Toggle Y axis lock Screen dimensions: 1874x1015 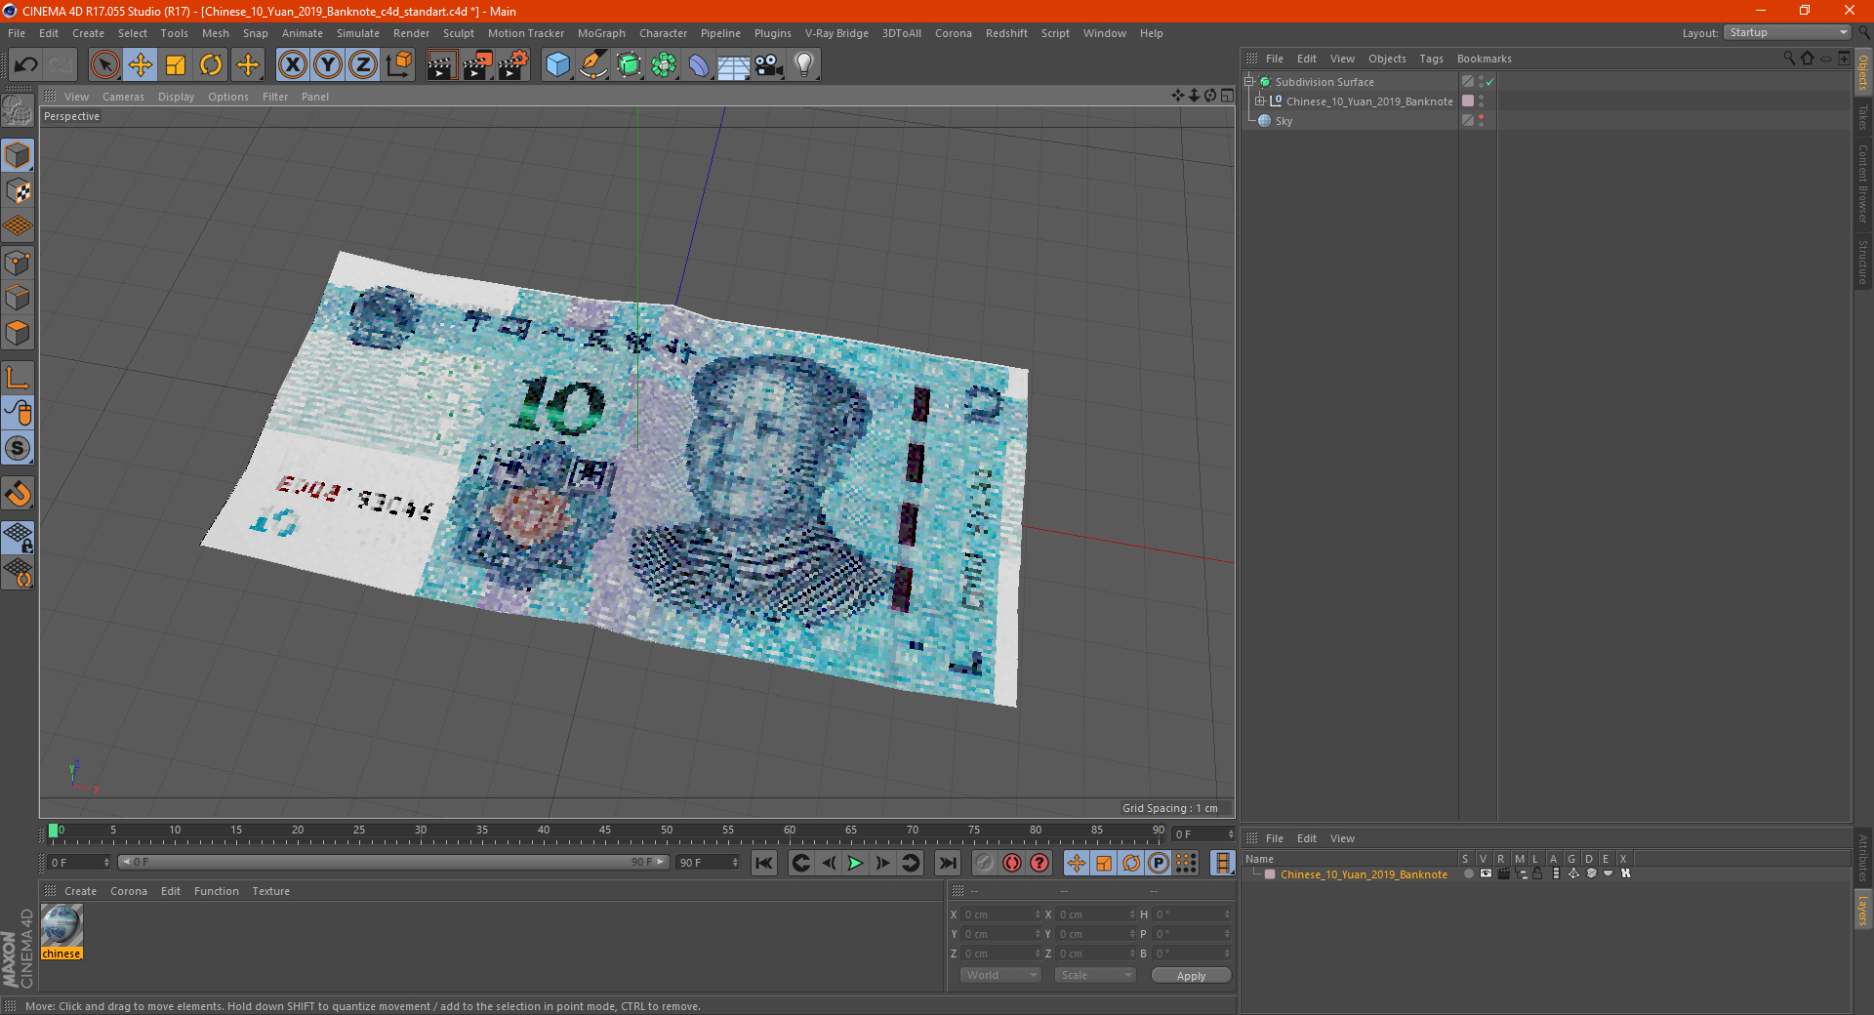[x=328, y=65]
